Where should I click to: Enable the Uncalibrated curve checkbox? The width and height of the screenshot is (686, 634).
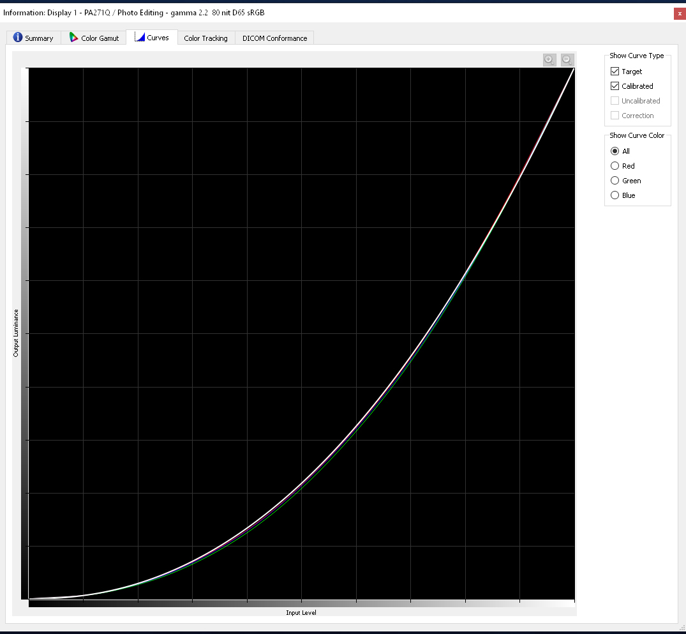click(x=615, y=101)
